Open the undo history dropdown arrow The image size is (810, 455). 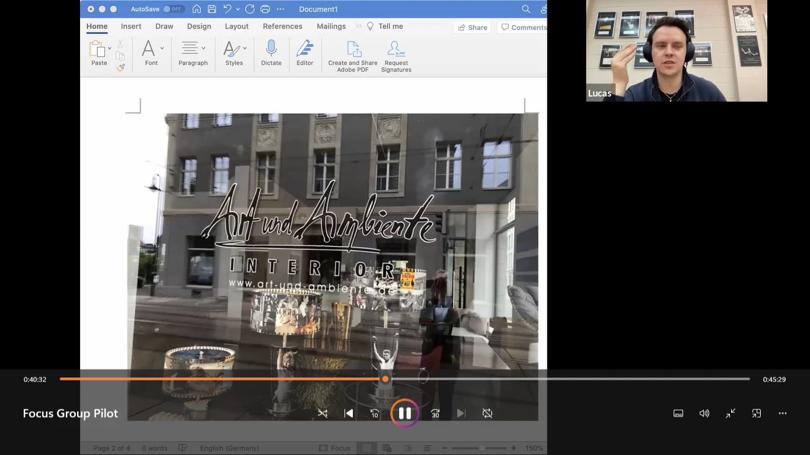(x=238, y=9)
